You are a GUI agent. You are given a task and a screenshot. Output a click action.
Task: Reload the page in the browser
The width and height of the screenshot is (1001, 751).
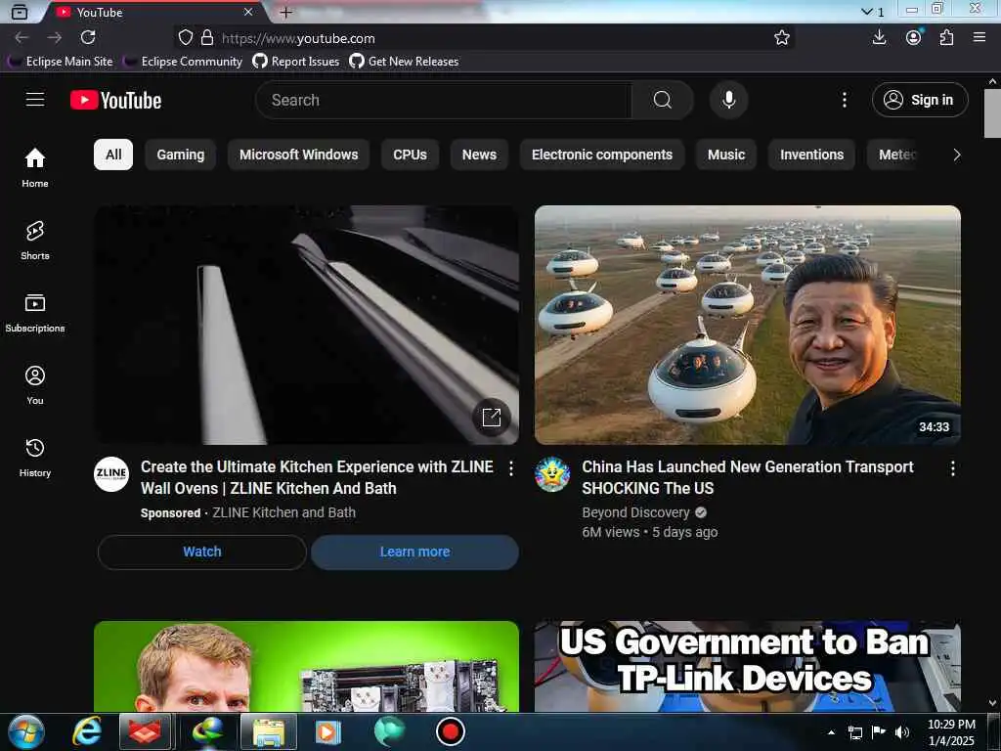click(88, 38)
